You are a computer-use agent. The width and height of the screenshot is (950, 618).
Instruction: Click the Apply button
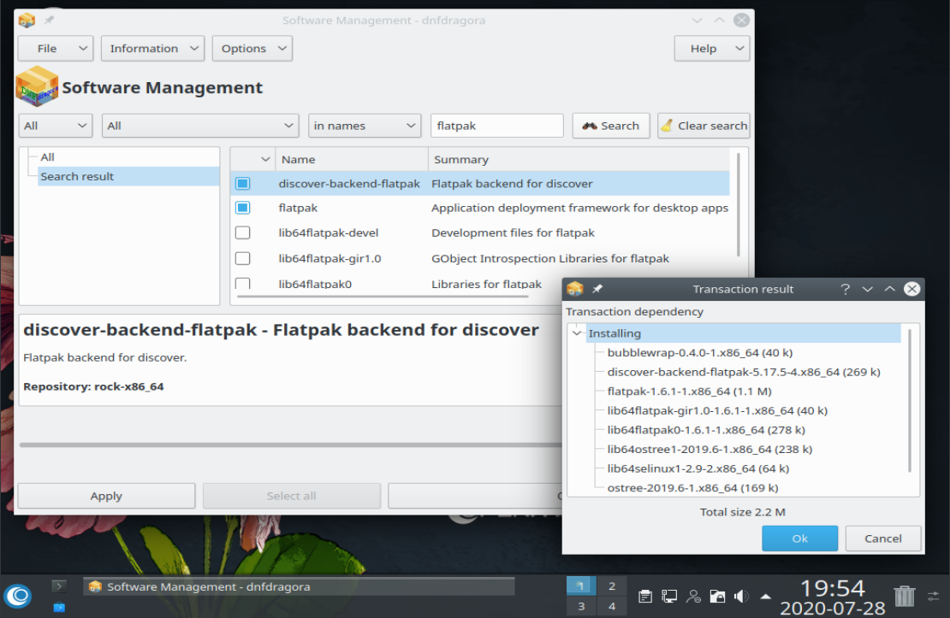pyautogui.click(x=105, y=495)
